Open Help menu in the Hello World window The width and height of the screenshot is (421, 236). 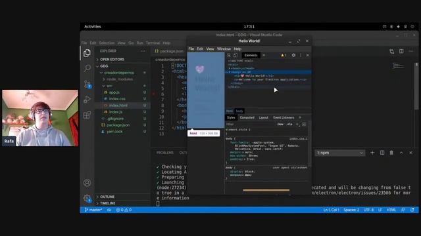coord(237,49)
